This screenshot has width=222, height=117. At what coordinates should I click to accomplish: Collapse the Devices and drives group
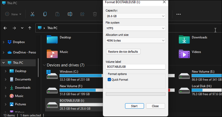pos(44,65)
